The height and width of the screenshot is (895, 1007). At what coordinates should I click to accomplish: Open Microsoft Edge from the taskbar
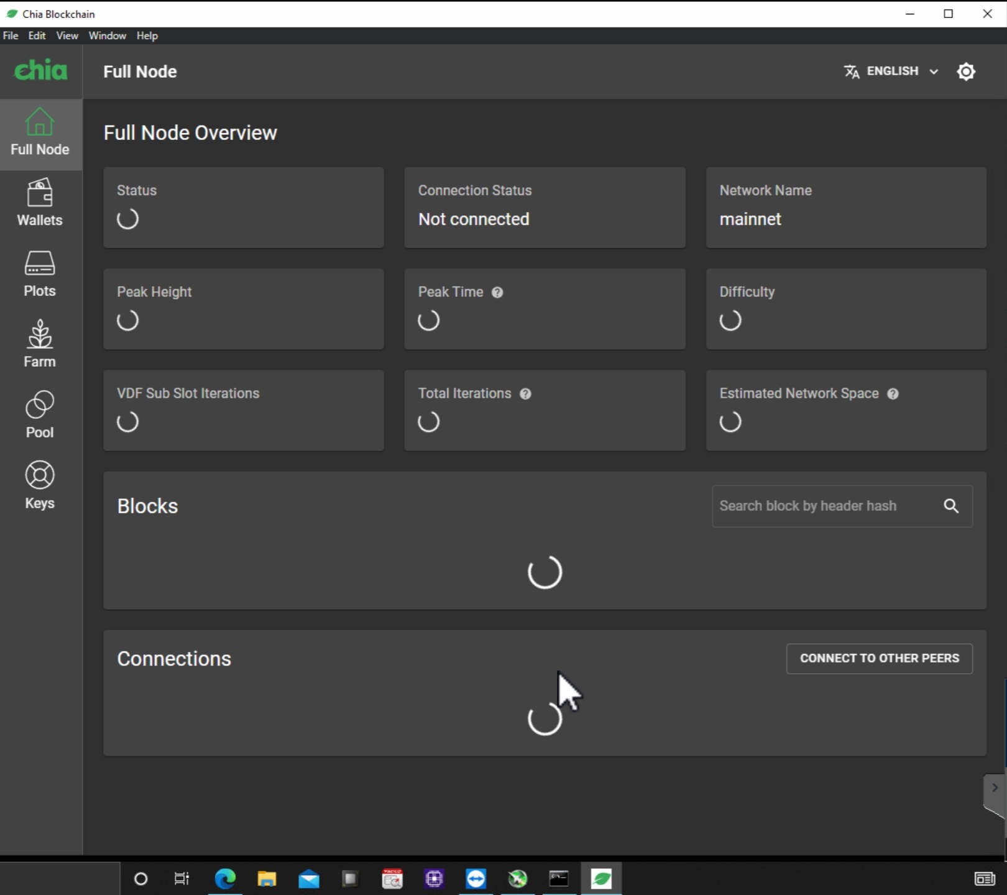pos(225,878)
